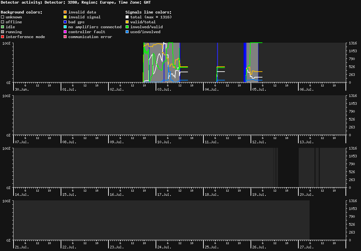Click the 1316 axis value in first chart
361x251 pixels.
pos(353,43)
